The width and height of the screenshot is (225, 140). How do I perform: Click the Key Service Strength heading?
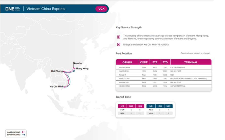pos(128,27)
